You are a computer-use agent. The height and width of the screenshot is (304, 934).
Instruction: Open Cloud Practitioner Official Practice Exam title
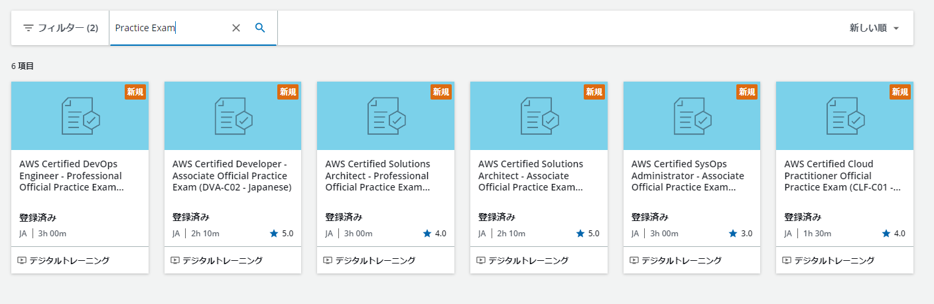[x=842, y=176]
